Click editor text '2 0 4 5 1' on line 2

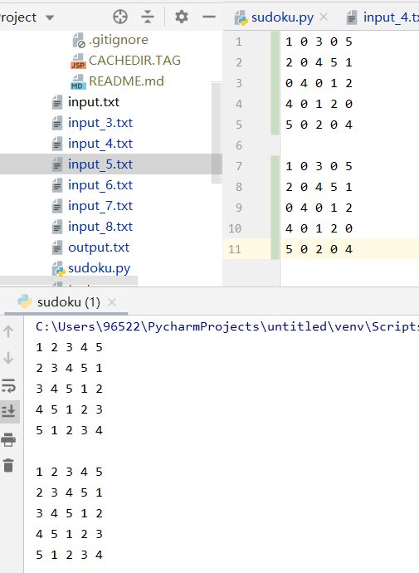click(x=319, y=62)
